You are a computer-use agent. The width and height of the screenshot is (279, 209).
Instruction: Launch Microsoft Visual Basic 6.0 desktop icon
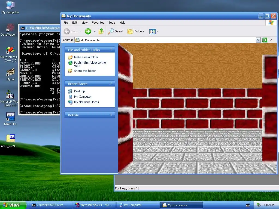(10, 99)
